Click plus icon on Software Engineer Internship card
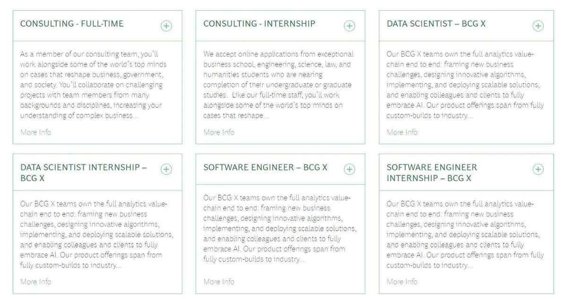Screen dimensions: 567x299 click(x=538, y=169)
